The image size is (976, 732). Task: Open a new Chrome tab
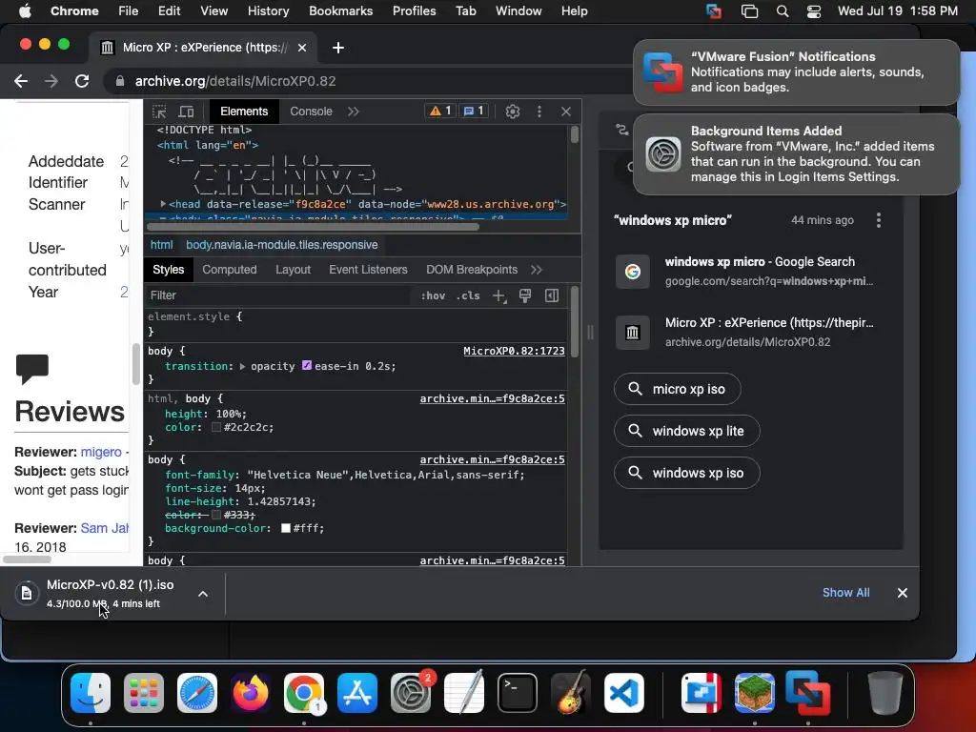tap(338, 48)
